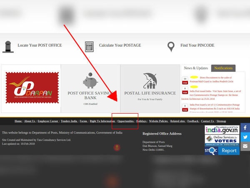Viewport: 250px width, 188px height.
Task: Open Employee Corner footer link
Action: click(48, 121)
